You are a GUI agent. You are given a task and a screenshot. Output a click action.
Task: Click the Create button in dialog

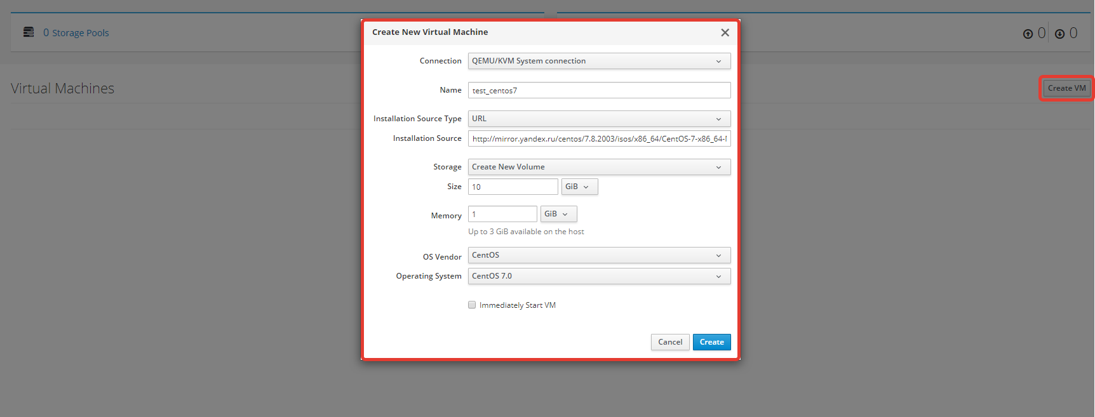tap(711, 342)
